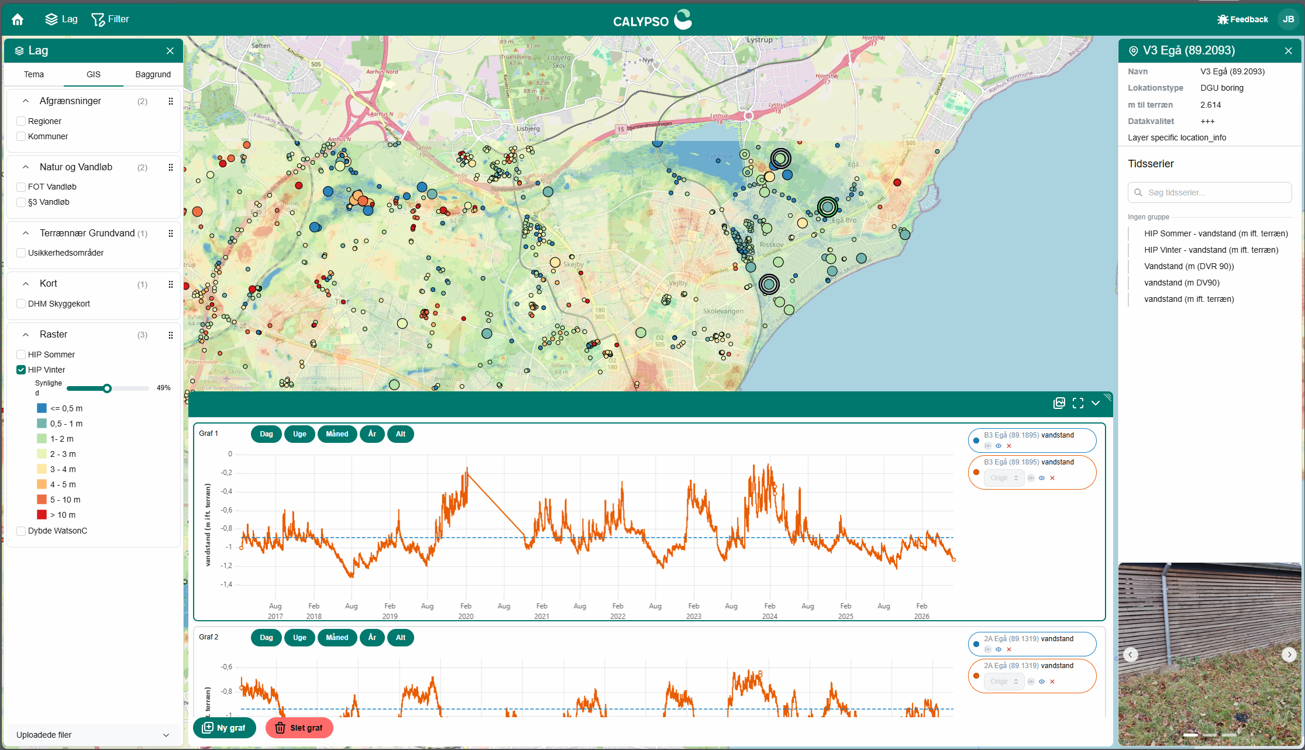Image resolution: width=1305 pixels, height=750 pixels.
Task: Switch axis side for blue B3 Egå series
Action: click(988, 446)
